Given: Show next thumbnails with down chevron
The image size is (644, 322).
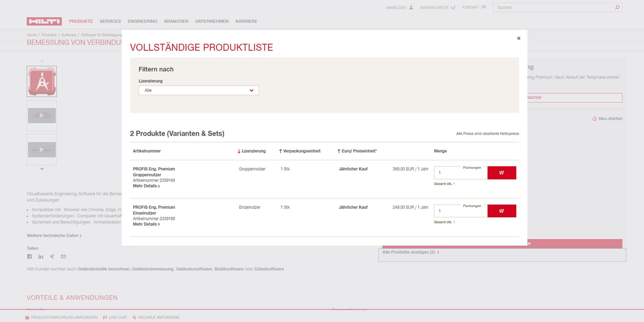Looking at the screenshot, I should [42, 169].
